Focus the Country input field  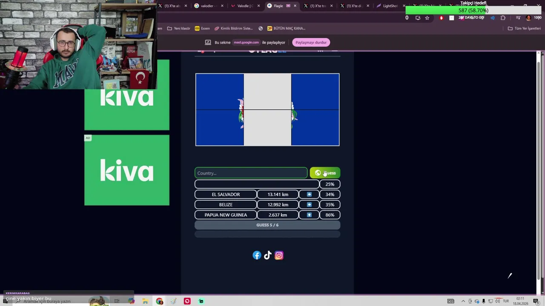[x=251, y=173]
